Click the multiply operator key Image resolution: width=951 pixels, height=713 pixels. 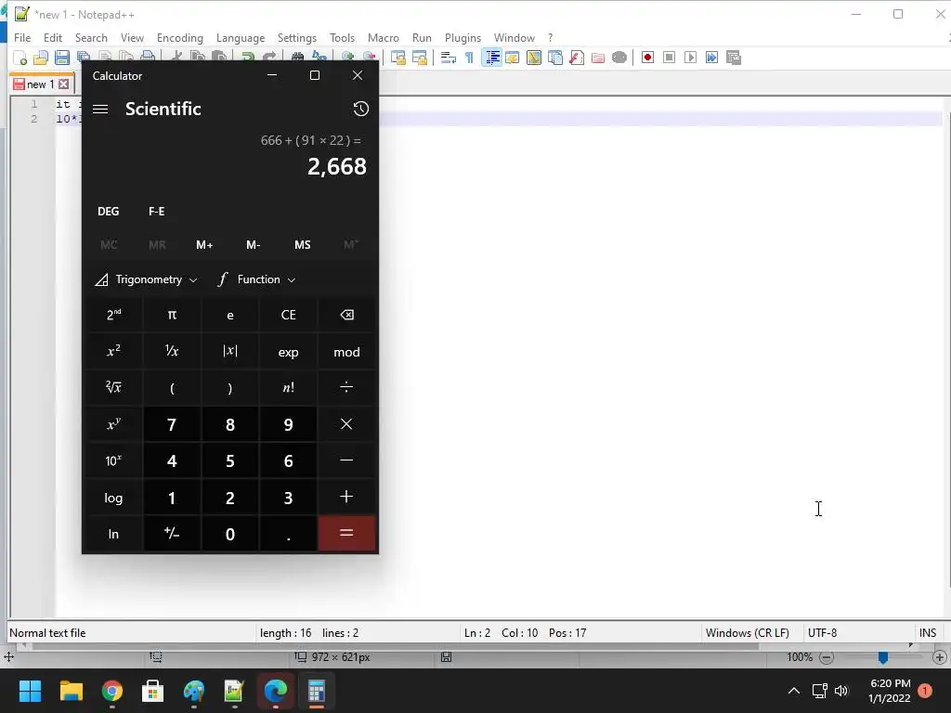(x=346, y=424)
